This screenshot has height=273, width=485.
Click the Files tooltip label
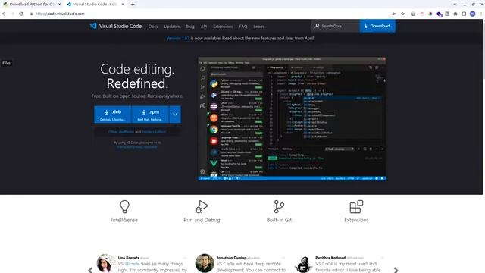tap(7, 63)
